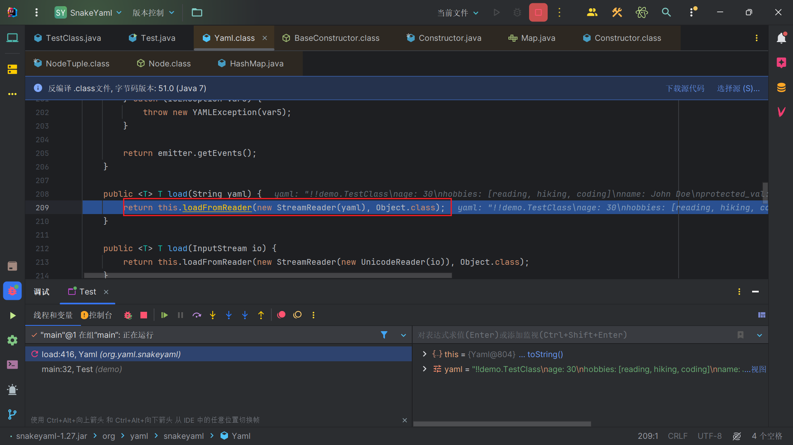
Task: Open the terminal tool window
Action: point(12,365)
